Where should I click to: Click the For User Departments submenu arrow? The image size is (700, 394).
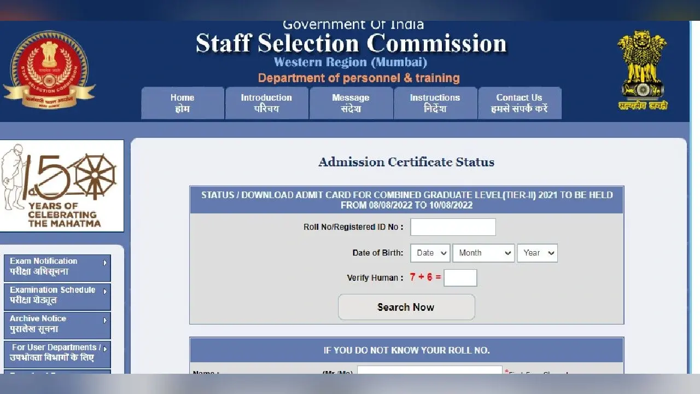[x=105, y=349]
